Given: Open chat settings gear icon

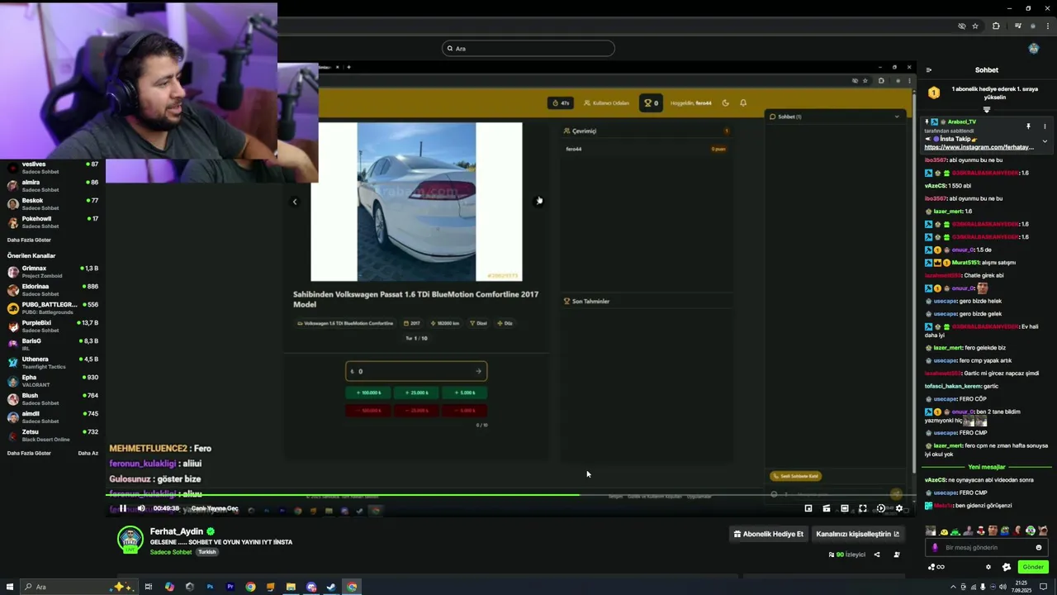Looking at the screenshot, I should tap(988, 567).
